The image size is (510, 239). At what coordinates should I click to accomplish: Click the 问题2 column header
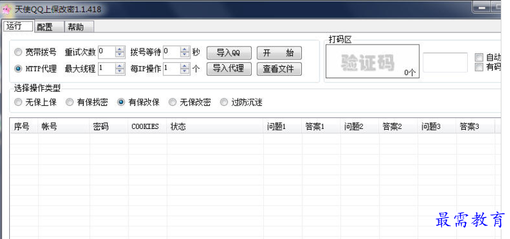click(x=360, y=127)
